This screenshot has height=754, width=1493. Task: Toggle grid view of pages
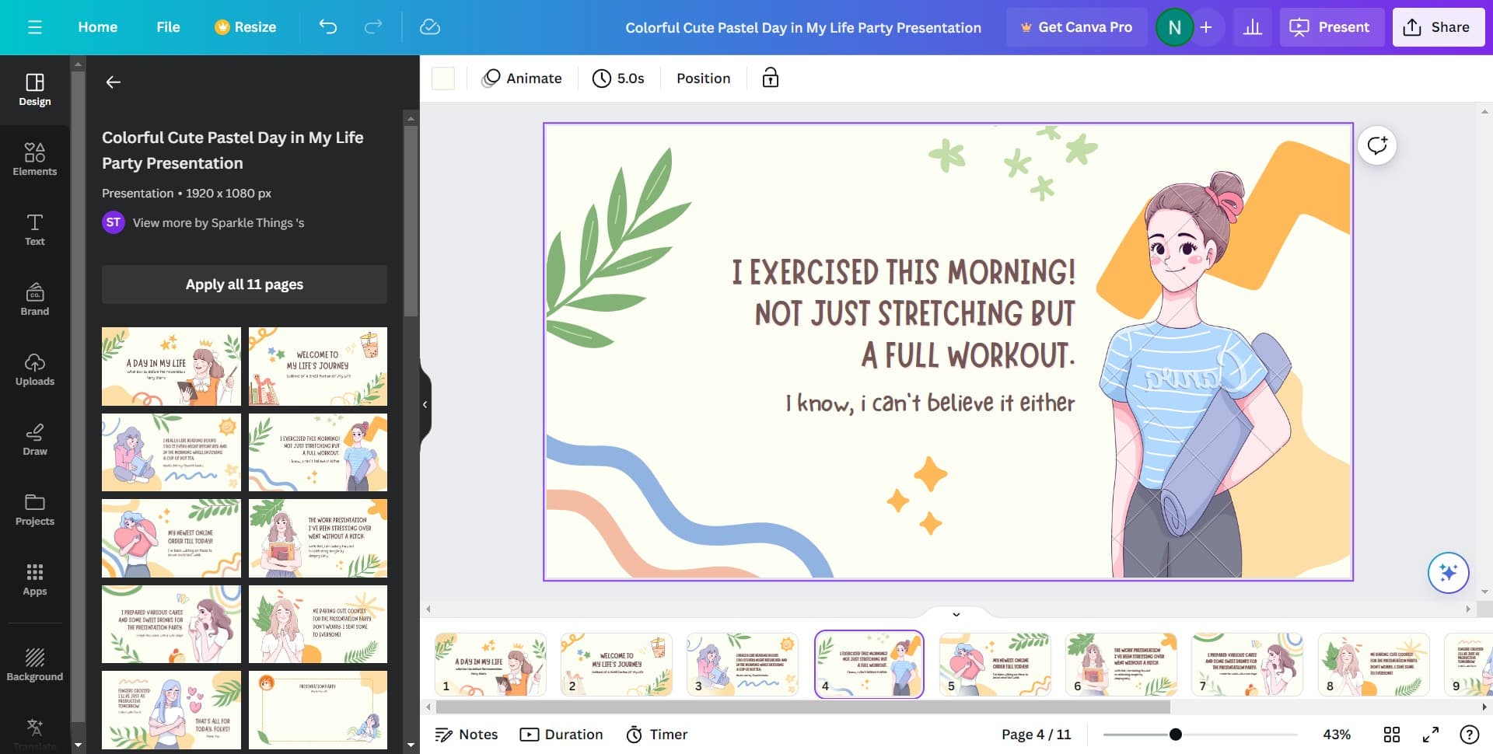(x=1392, y=735)
